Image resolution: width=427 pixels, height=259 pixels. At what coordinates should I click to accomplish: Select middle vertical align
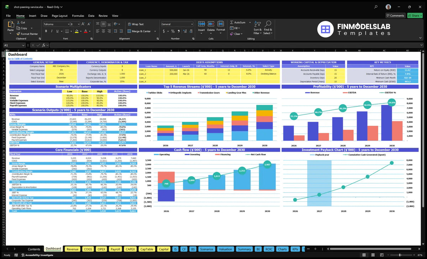tap(103, 24)
